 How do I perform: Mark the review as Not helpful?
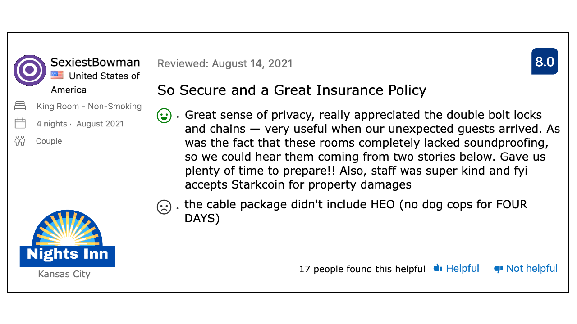(532, 268)
